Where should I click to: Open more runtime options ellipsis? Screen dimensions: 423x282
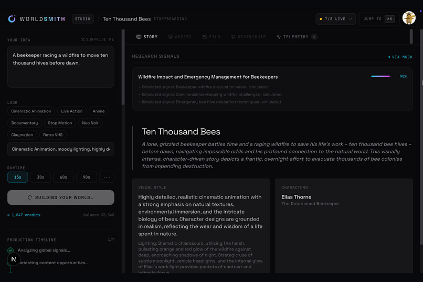[107, 177]
